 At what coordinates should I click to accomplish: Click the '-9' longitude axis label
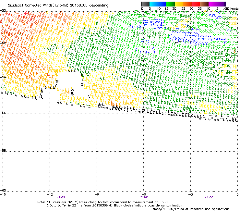96,194
